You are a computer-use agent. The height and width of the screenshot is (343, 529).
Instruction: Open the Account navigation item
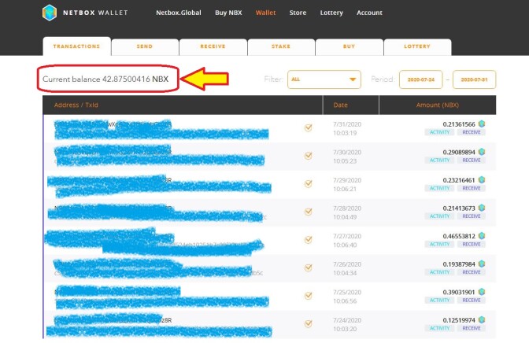pyautogui.click(x=369, y=13)
